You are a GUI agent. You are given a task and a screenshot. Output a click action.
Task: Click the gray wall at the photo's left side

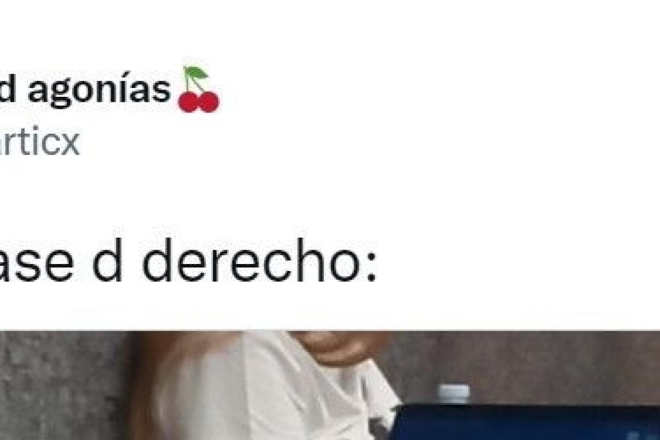(61, 385)
